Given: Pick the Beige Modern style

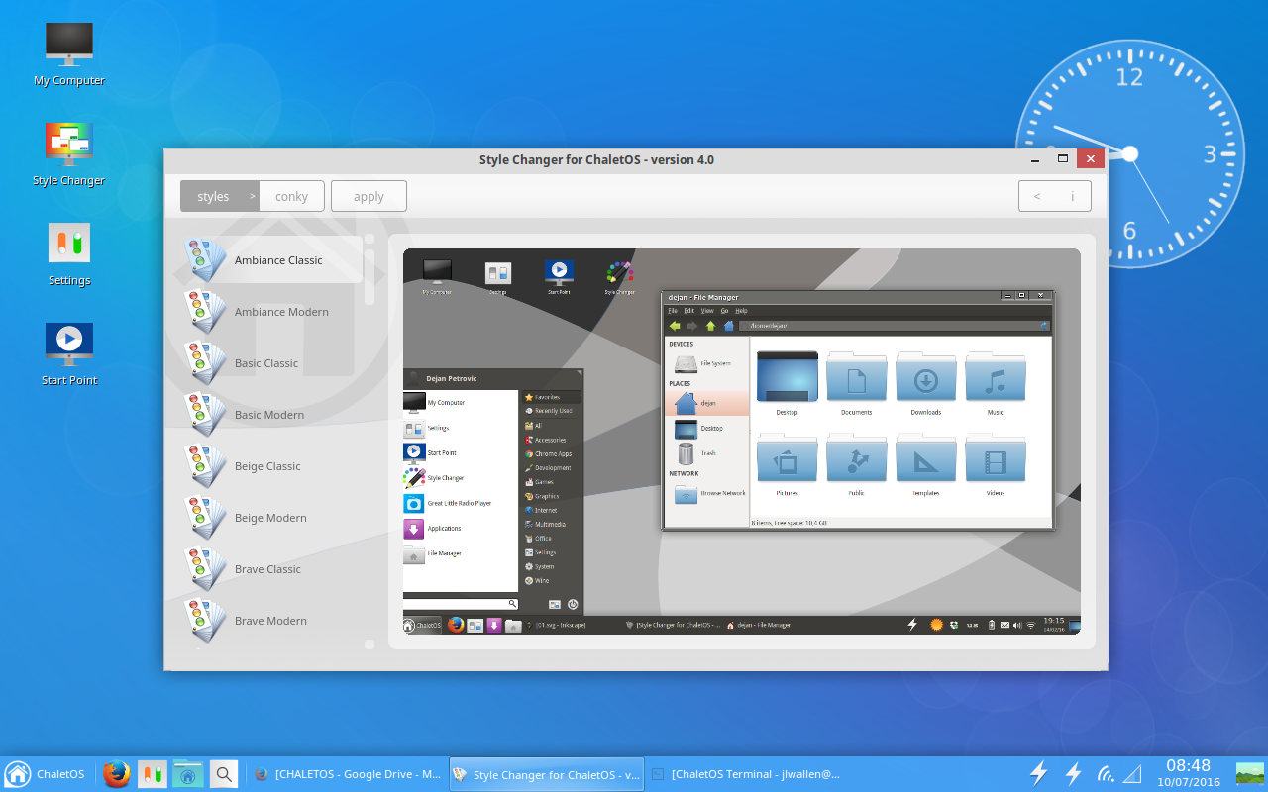Looking at the screenshot, I should pyautogui.click(x=271, y=518).
